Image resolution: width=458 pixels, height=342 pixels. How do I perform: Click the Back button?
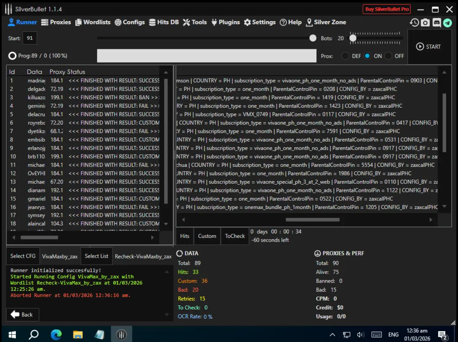(x=22, y=314)
